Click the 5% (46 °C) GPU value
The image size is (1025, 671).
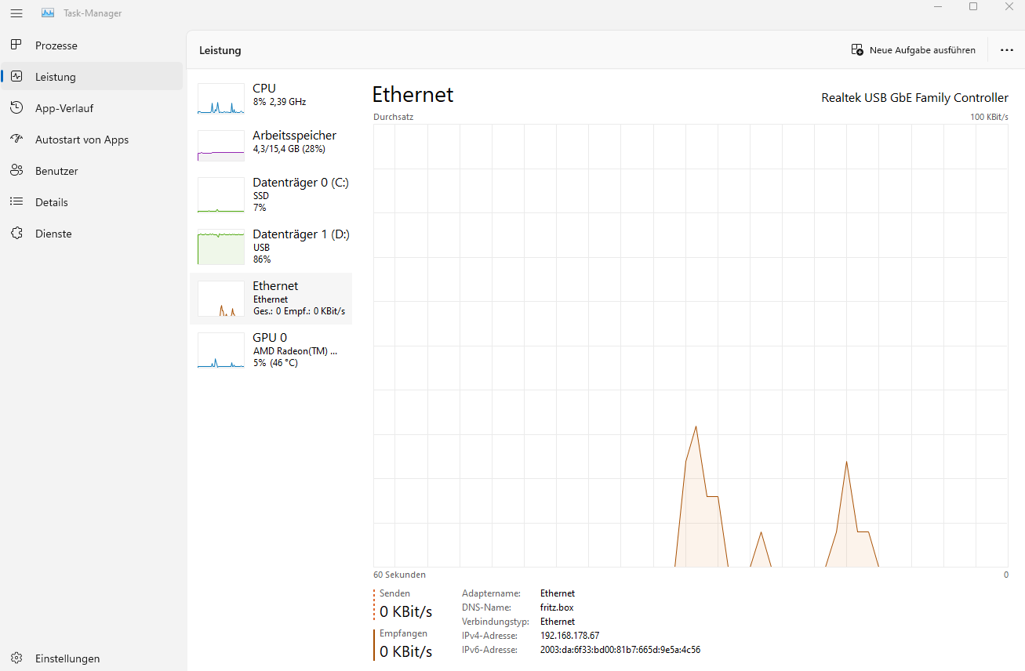(x=275, y=363)
